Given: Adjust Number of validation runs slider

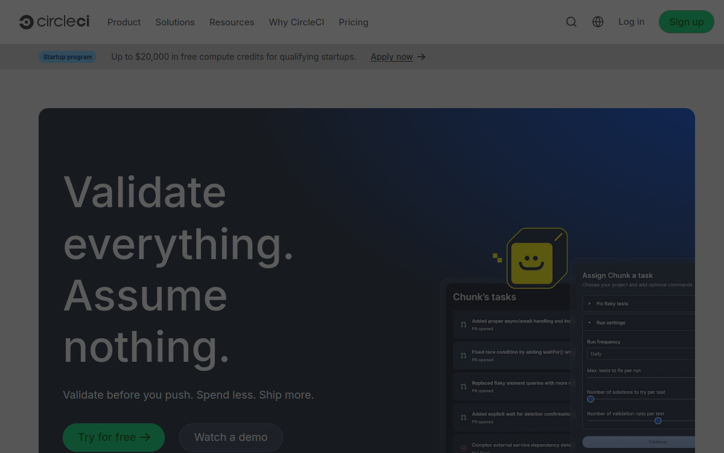Looking at the screenshot, I should (658, 421).
